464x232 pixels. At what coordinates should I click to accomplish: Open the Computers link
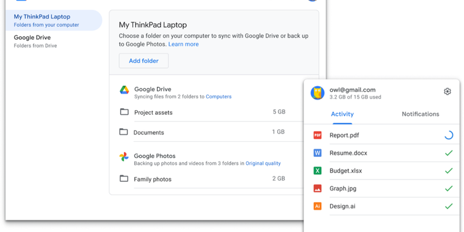pyautogui.click(x=219, y=96)
